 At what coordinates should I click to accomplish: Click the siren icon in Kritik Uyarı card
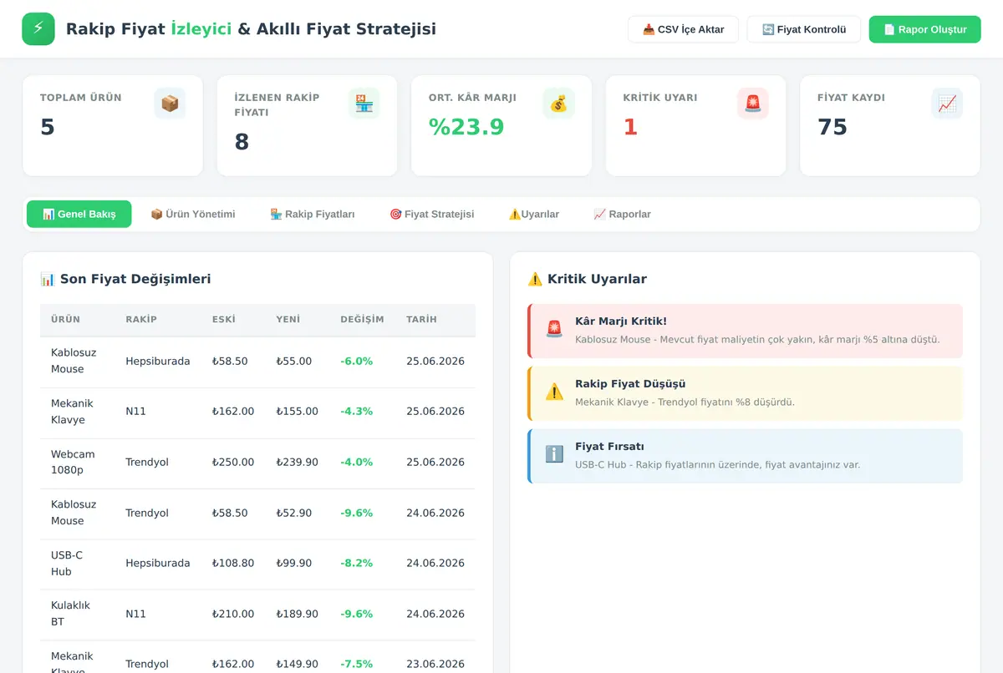coord(752,104)
